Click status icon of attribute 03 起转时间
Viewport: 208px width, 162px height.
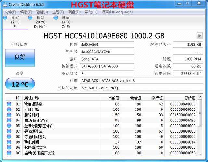9,115
